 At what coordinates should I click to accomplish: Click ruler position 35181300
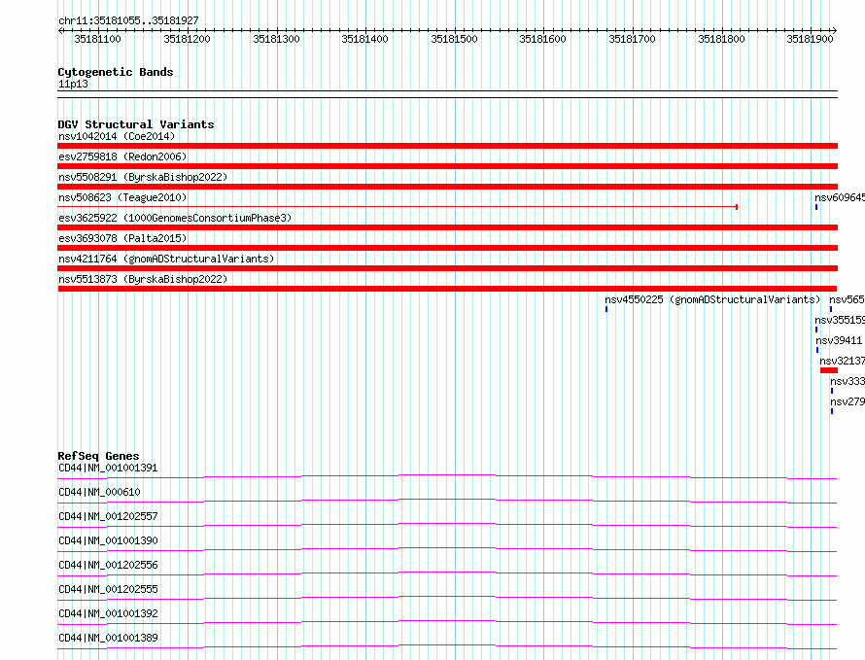click(276, 39)
